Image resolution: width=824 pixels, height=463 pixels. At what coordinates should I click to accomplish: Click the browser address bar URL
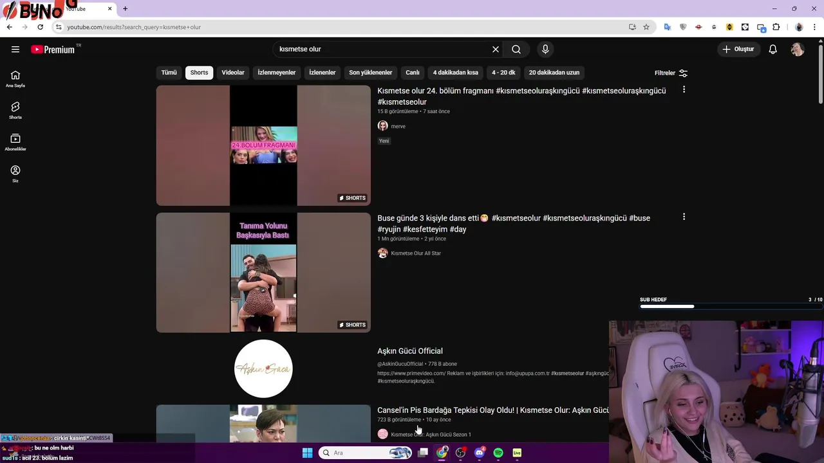coord(134,27)
